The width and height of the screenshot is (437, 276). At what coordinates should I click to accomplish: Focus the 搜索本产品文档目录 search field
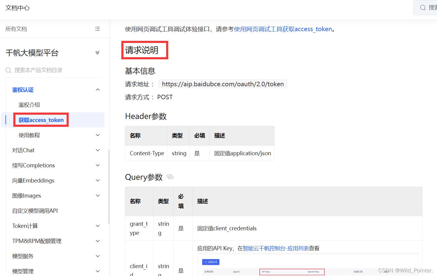coord(53,70)
